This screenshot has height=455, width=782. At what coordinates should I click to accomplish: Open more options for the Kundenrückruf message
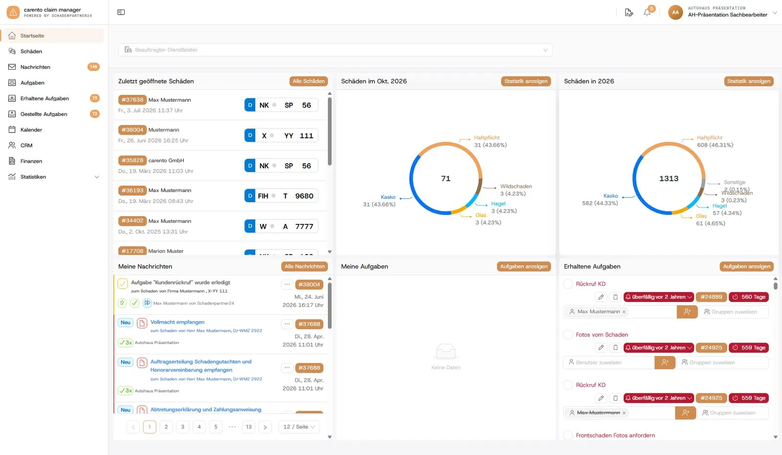pos(287,284)
